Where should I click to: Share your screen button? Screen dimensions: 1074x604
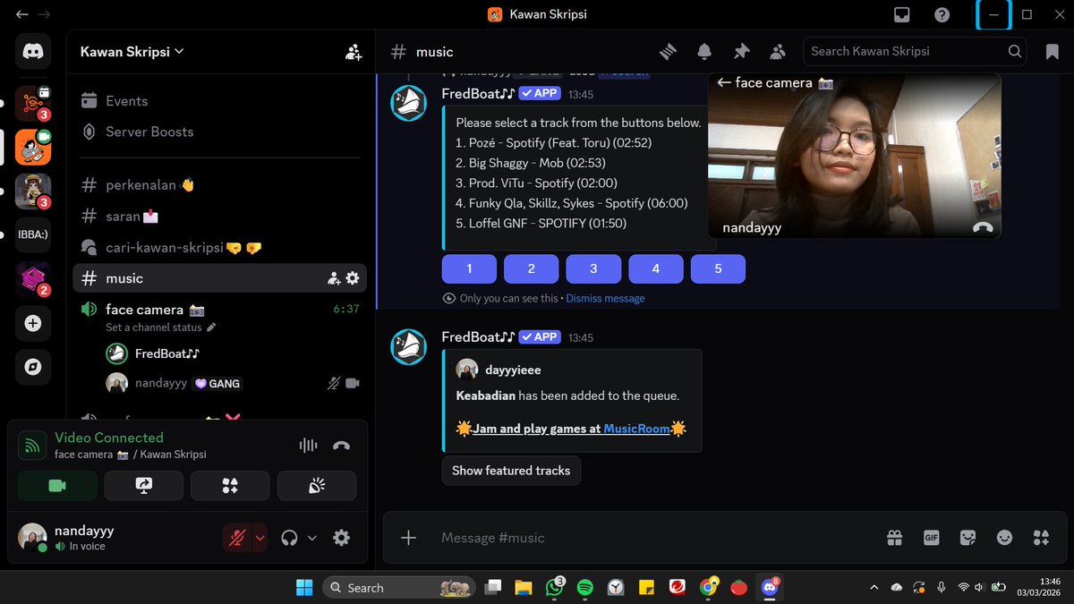[x=144, y=485]
